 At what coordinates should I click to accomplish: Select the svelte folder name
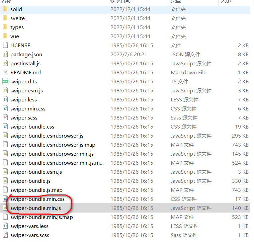pos(17,18)
